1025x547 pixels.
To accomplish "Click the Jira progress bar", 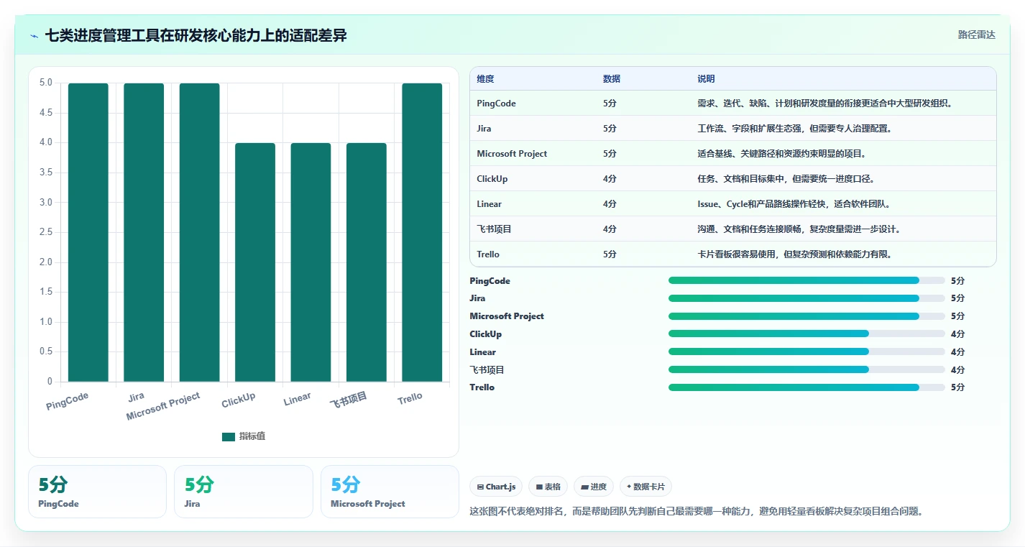I will click(806, 298).
